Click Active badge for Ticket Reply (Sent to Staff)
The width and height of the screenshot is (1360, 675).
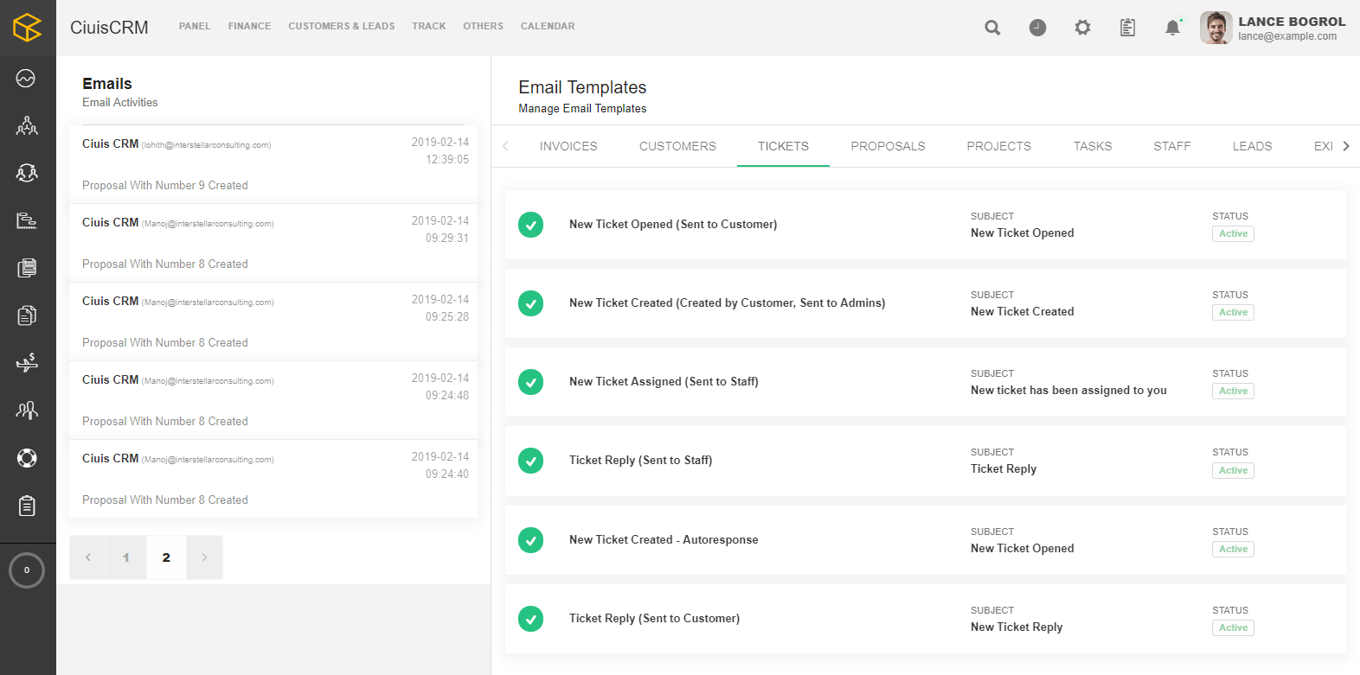(1233, 470)
